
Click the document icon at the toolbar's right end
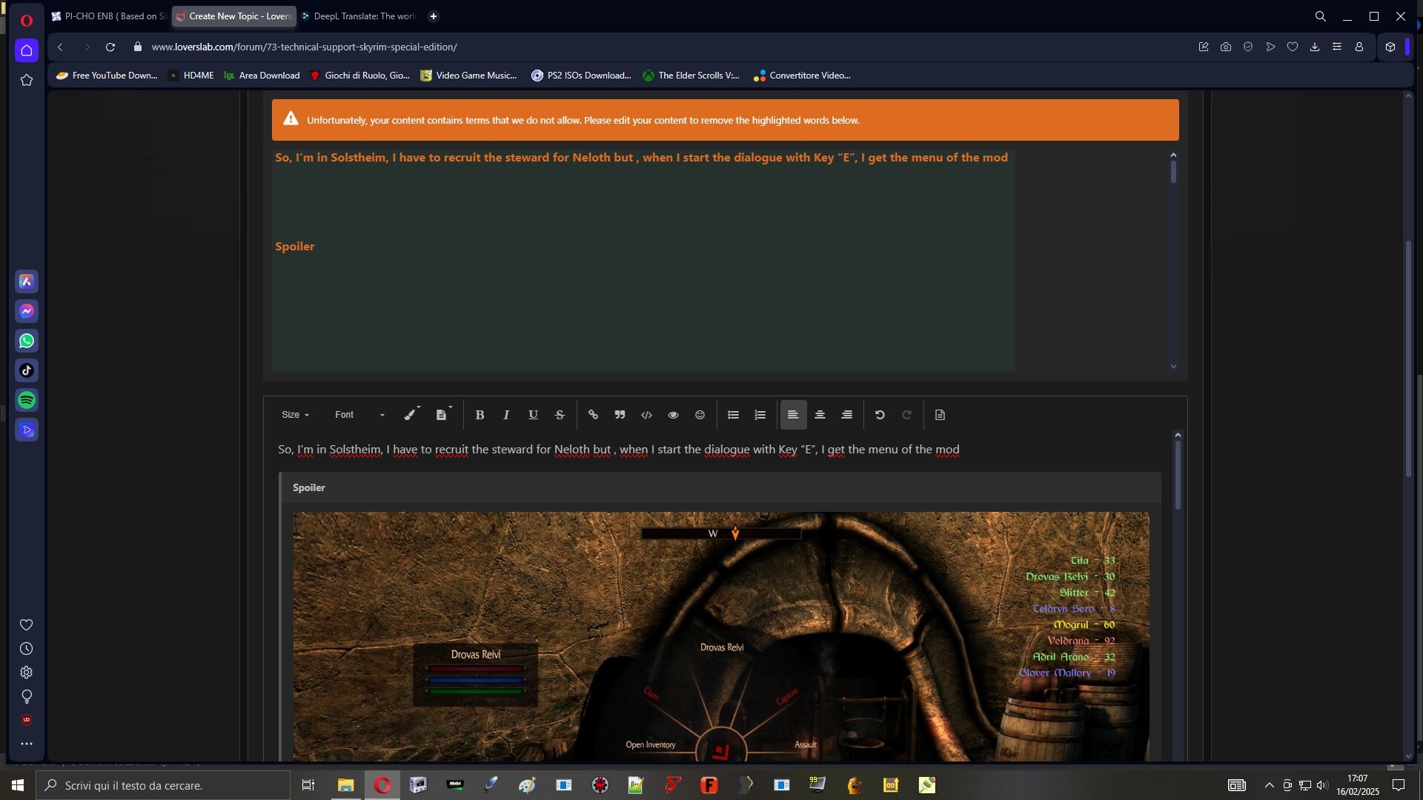pos(940,415)
